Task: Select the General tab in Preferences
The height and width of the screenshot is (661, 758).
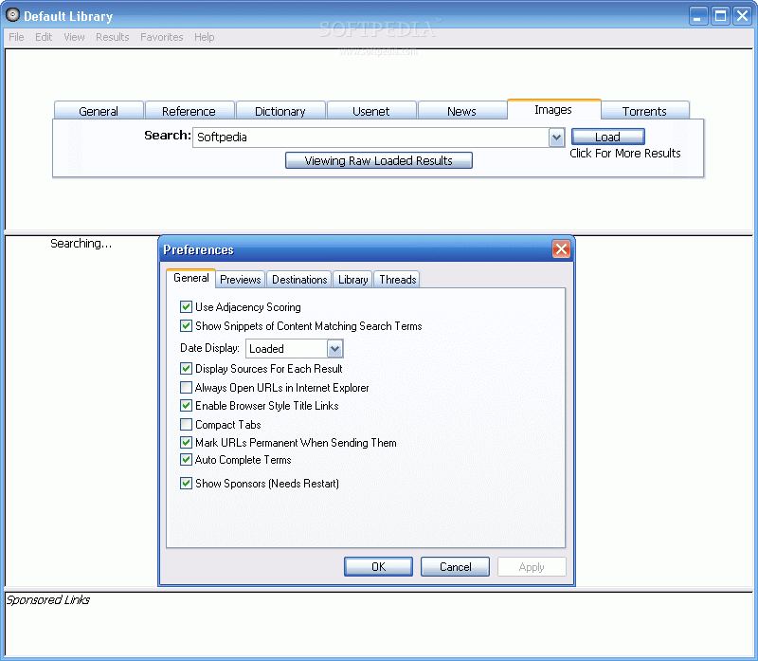Action: 191,278
